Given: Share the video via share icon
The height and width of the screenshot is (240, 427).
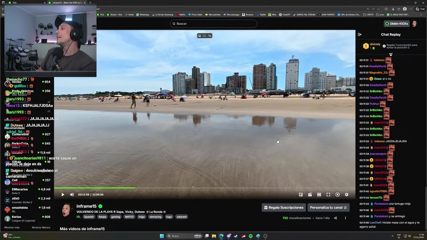Looking at the screenshot, I should pos(335,218).
